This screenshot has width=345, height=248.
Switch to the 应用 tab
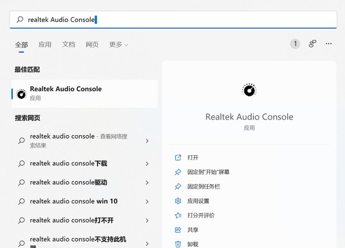click(x=45, y=45)
